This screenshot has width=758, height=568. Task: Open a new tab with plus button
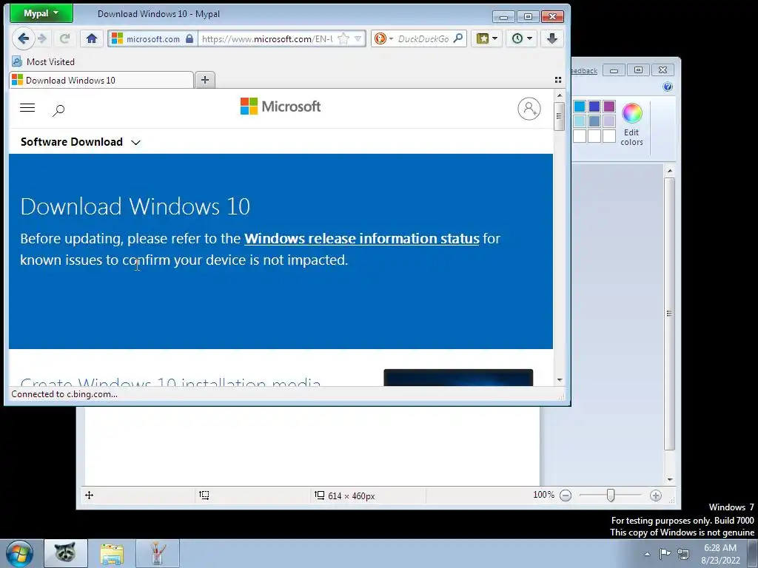coord(205,80)
